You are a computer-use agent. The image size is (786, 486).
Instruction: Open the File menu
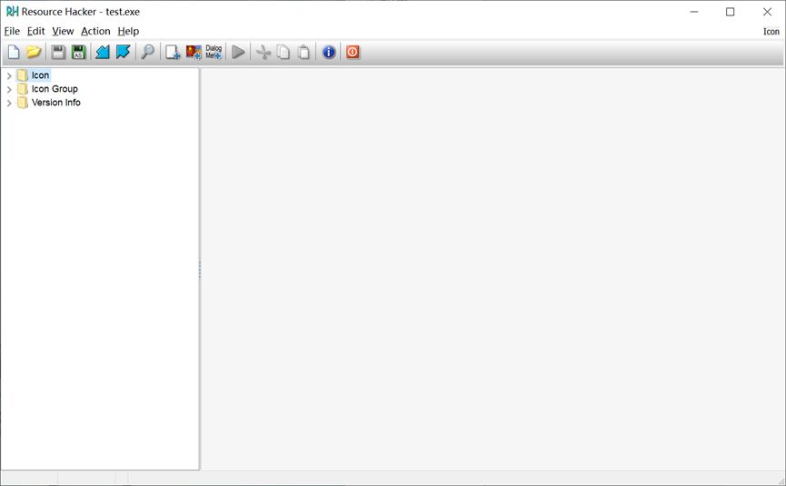(12, 31)
